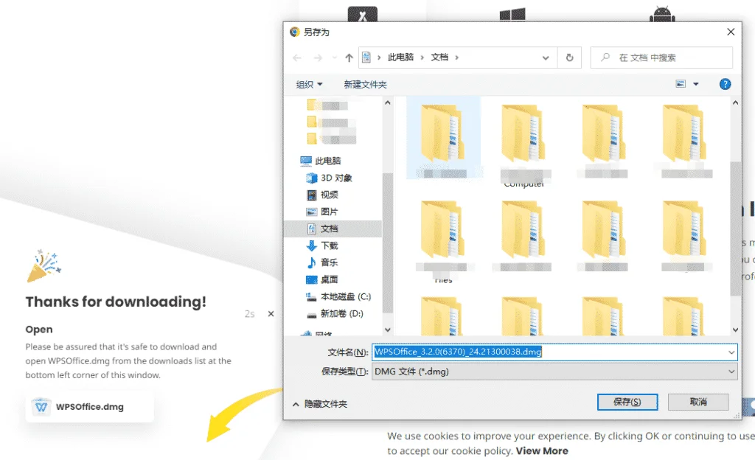Select 下载 in the sidebar

(x=329, y=245)
